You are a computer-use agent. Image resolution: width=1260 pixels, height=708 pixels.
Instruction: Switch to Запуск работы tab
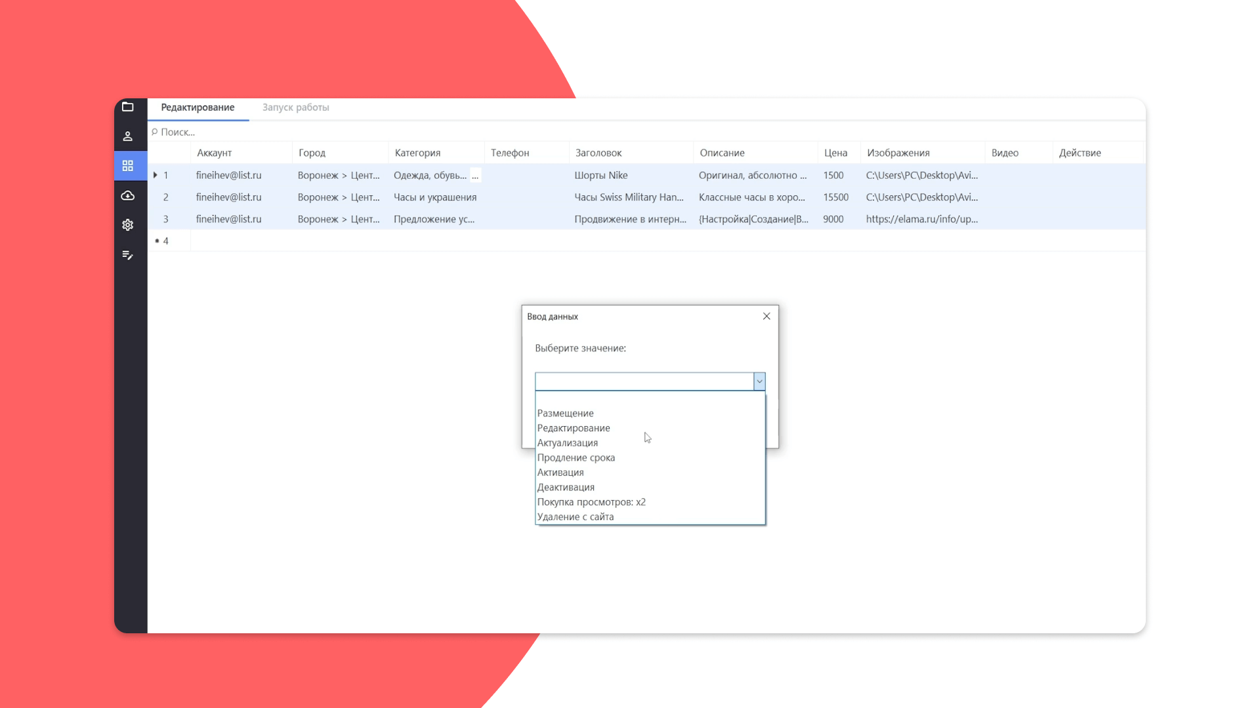(295, 108)
